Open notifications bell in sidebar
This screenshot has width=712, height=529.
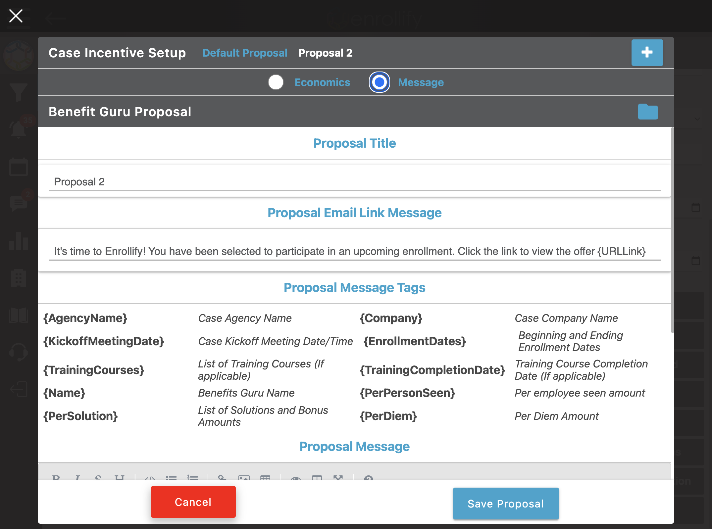point(19,129)
